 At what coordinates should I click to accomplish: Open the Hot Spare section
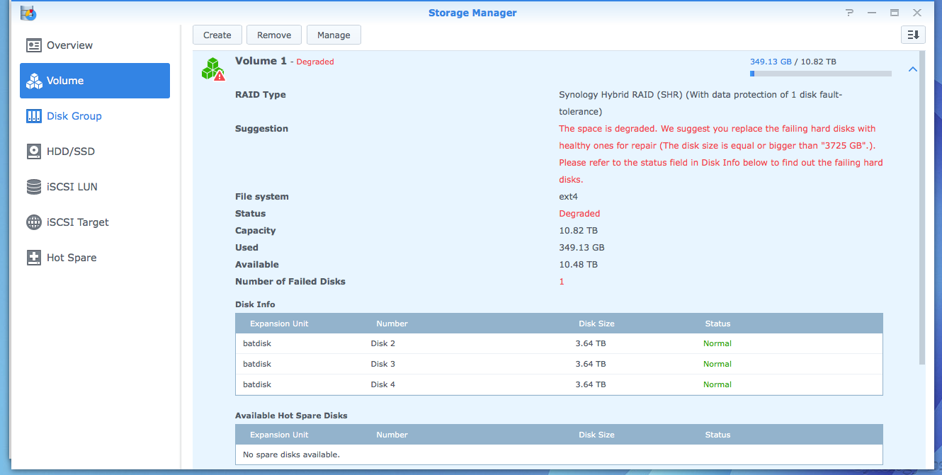(x=71, y=258)
